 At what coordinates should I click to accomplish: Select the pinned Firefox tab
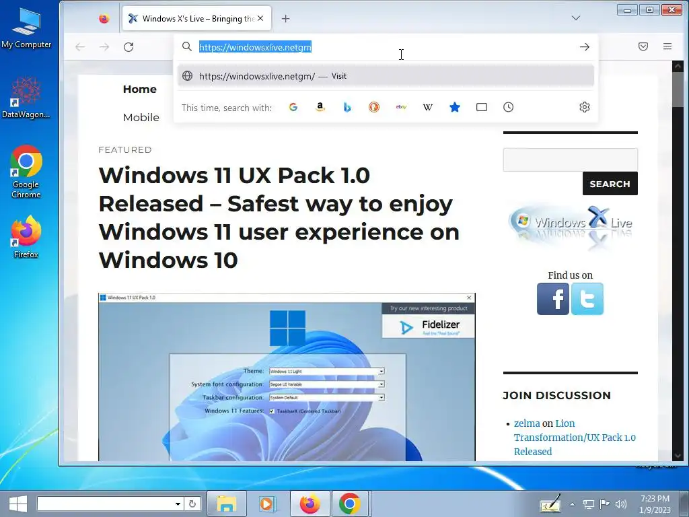104,18
